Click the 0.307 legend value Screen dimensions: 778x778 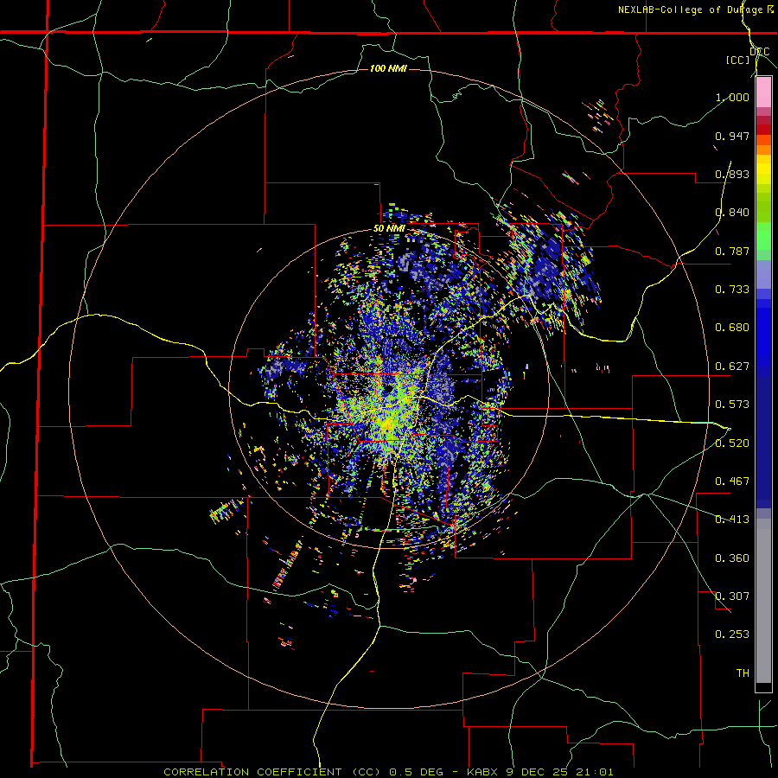pos(732,596)
